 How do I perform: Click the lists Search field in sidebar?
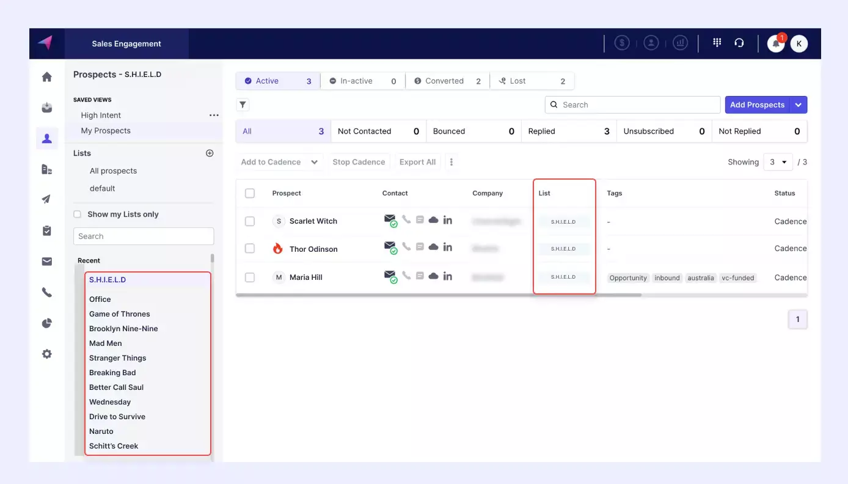tap(144, 237)
